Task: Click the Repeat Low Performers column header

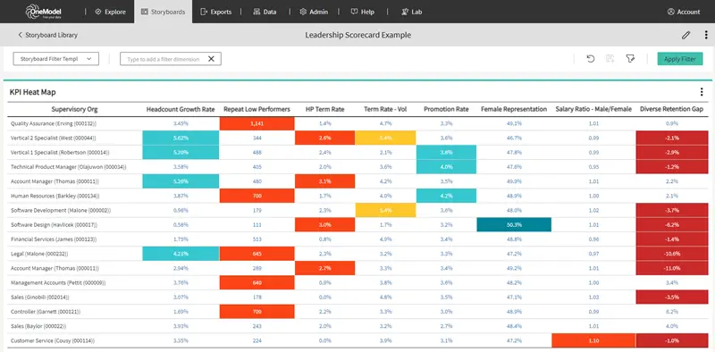Action: [257, 109]
